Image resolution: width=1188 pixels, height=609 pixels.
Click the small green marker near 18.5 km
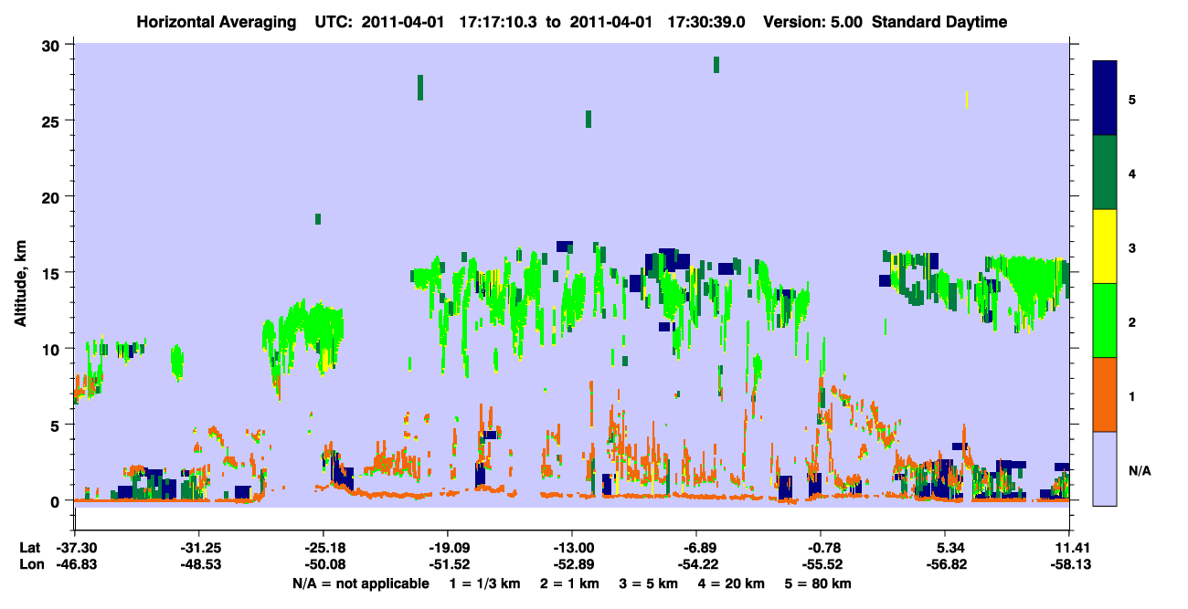[318, 218]
